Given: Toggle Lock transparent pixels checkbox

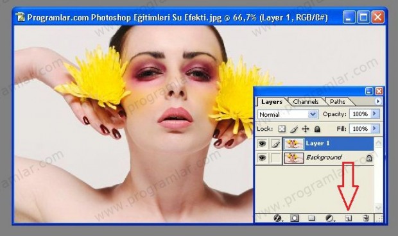Looking at the screenshot, I should point(282,129).
